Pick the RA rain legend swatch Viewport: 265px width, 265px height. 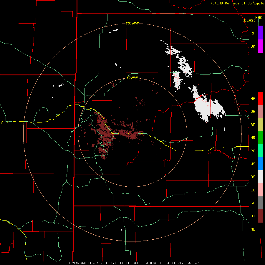coord(260,151)
